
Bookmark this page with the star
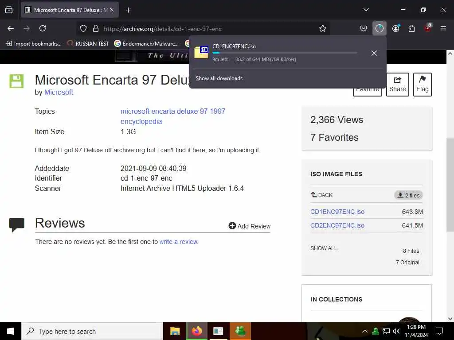[x=323, y=28]
